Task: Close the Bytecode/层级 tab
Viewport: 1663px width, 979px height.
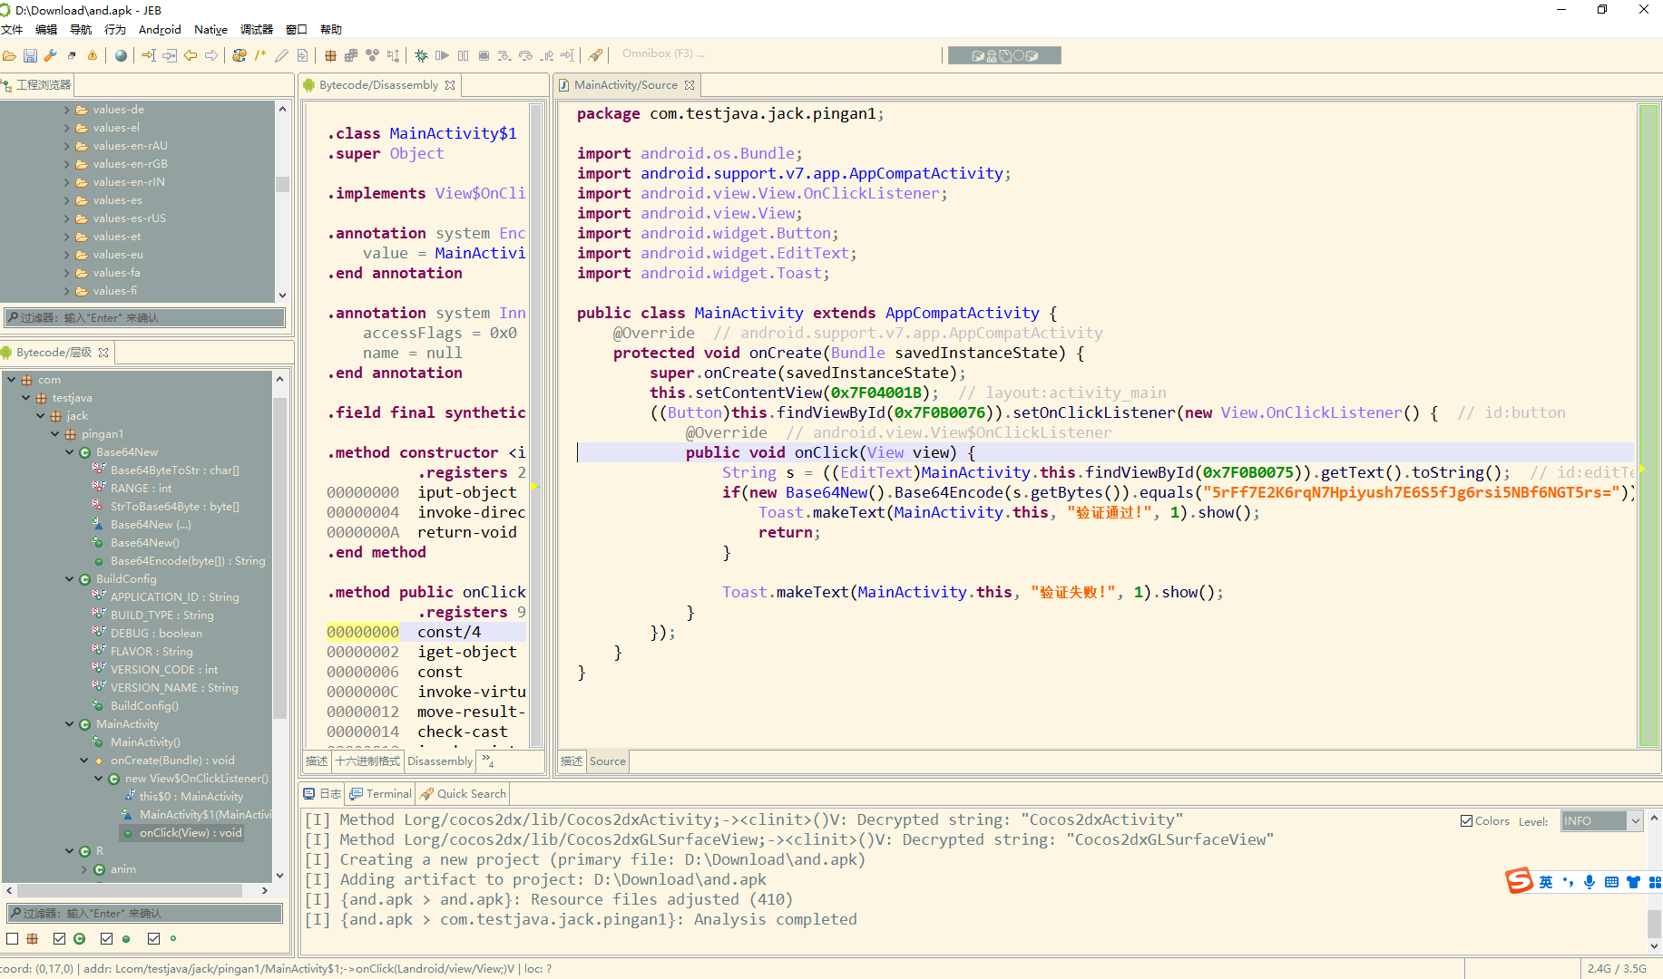Action: pos(103,353)
